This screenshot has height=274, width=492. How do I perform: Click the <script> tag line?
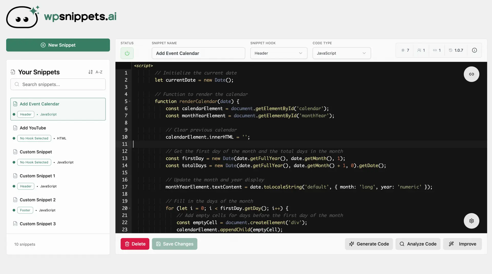click(x=143, y=66)
